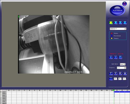Image resolution: width=130 pixels, height=104 pixels.
Task: Click the rightmost icon in the tools row below Speed
Action: [125, 73]
